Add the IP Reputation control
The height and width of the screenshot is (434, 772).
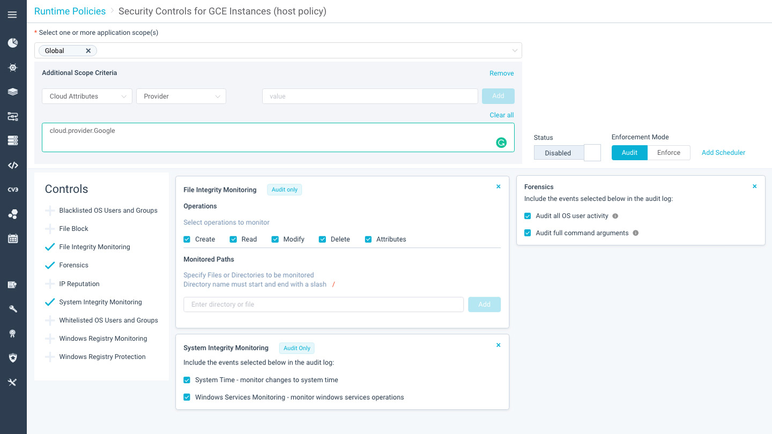tap(50, 284)
